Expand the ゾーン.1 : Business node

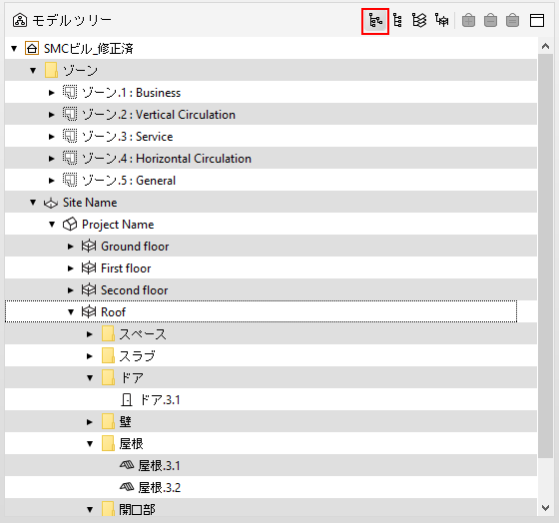pos(52,93)
